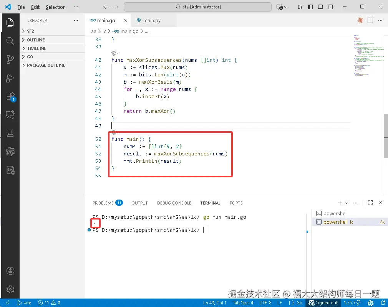Expand the GO section
The image size is (388, 307).
(53, 57)
